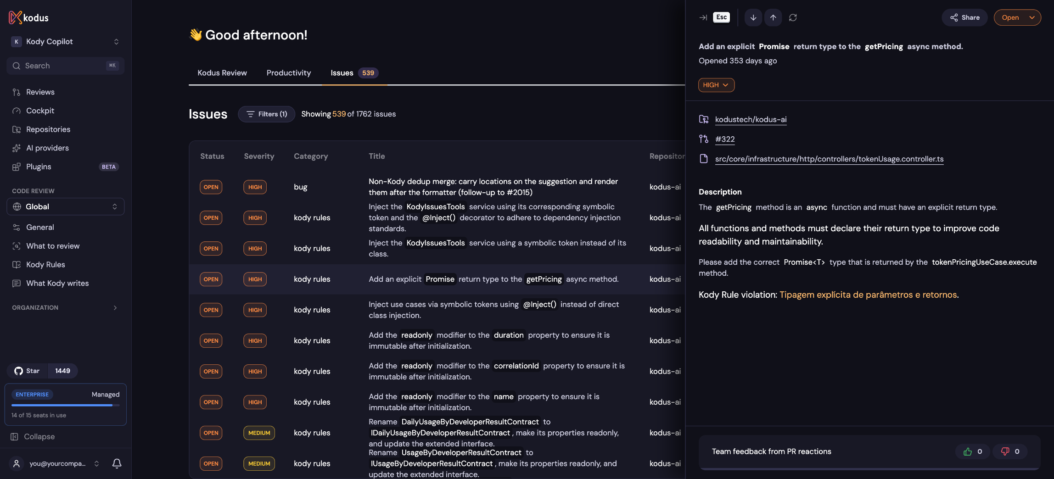This screenshot has width=1054, height=479.
Task: Open pull request #322 link
Action: pos(725,139)
